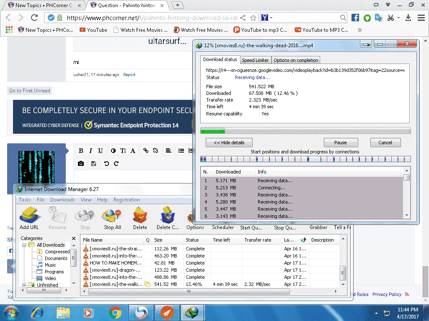This screenshot has height=321, width=429.
Task: Open the Yahoo search engine dropdown
Action: (271, 18)
